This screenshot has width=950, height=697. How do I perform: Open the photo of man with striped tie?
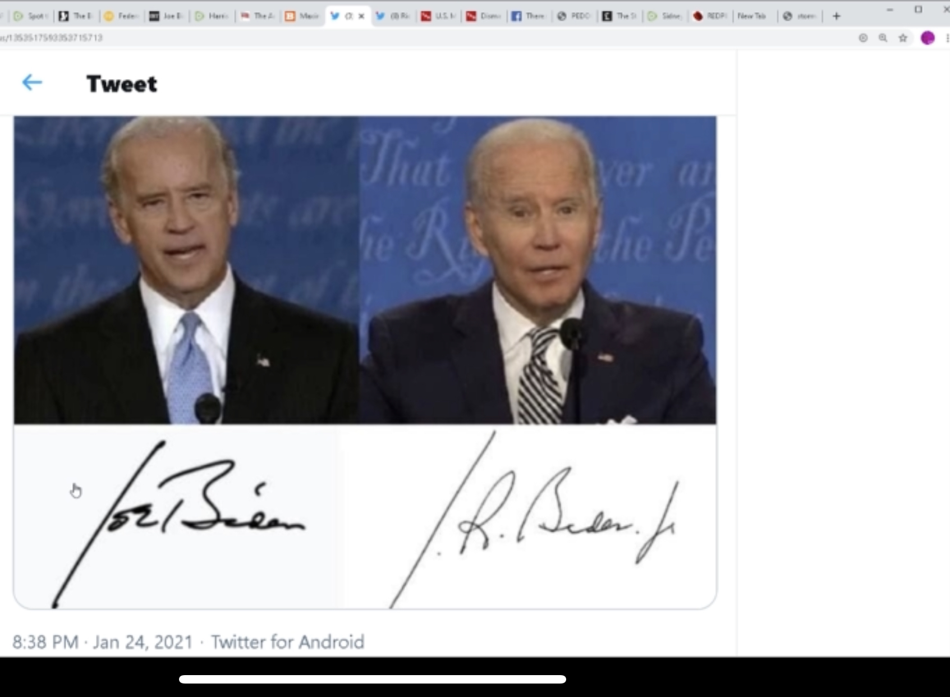538,270
